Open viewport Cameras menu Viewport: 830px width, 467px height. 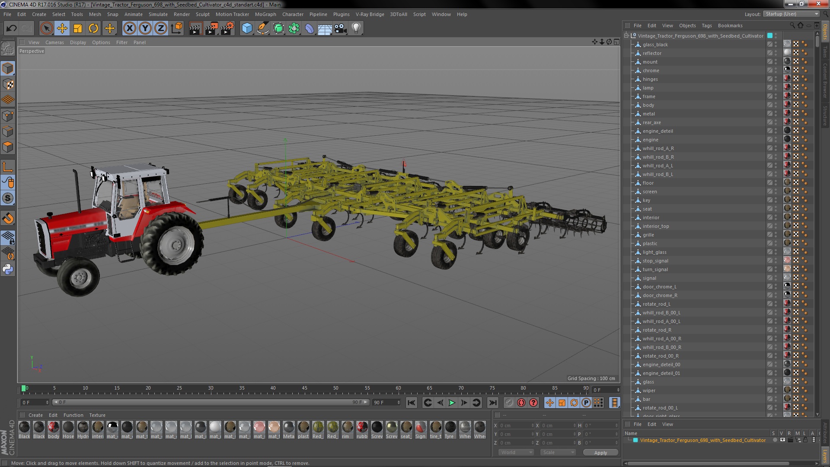click(54, 42)
